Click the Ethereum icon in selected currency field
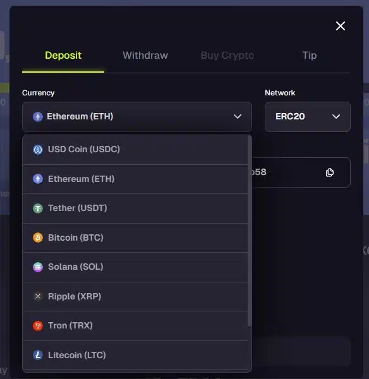Screen dimensions: 369x379 click(38, 117)
